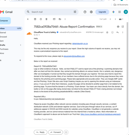The height and width of the screenshot is (135, 129).
Task: Click Cloudflare sender avatar logo
Action: click(x=29, y=33)
